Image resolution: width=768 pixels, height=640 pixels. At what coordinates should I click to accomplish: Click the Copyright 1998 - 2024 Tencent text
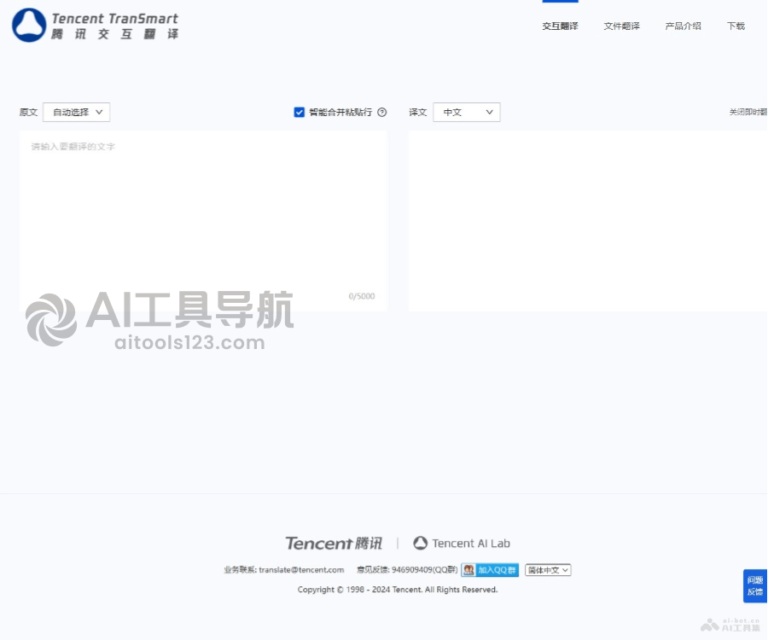click(x=397, y=590)
